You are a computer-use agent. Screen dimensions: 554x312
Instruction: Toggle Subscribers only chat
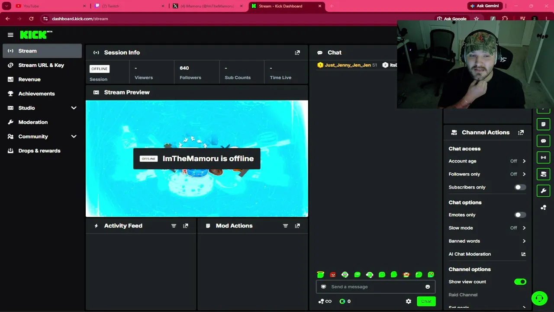click(x=520, y=187)
